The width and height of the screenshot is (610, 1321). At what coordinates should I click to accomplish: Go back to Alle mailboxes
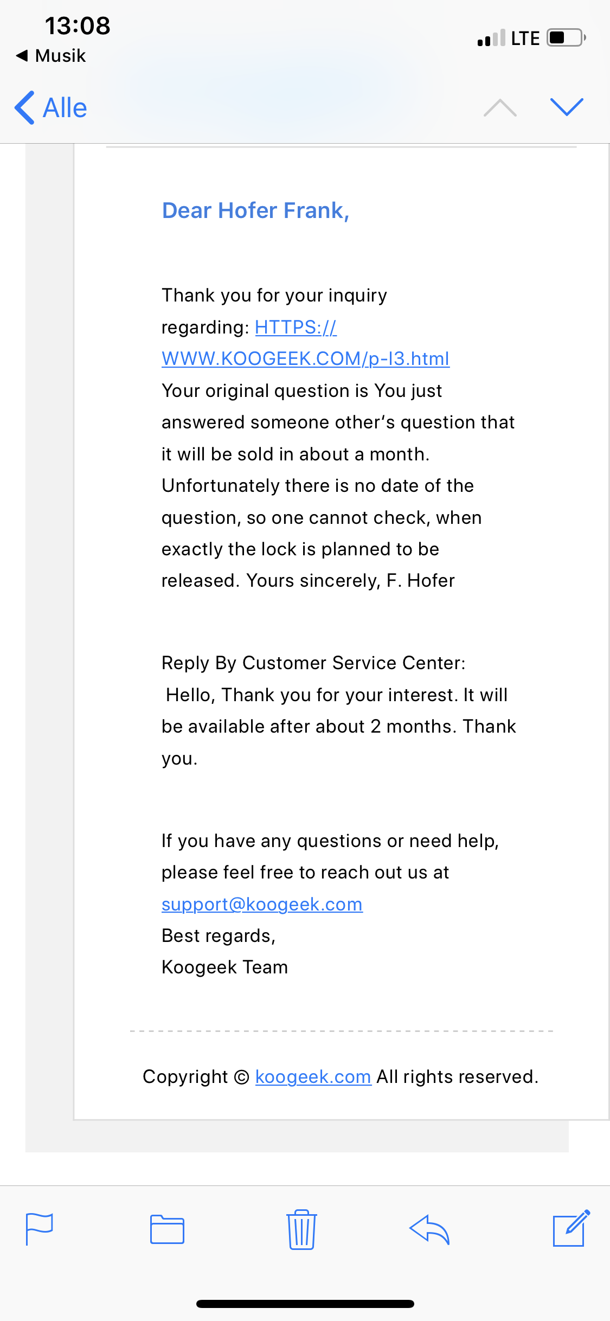52,107
